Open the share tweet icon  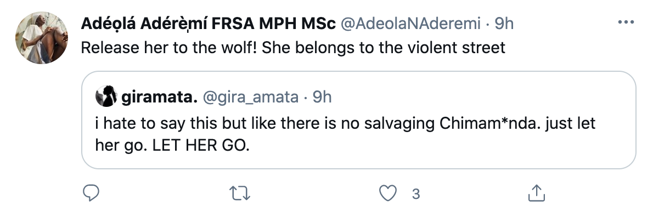537,193
